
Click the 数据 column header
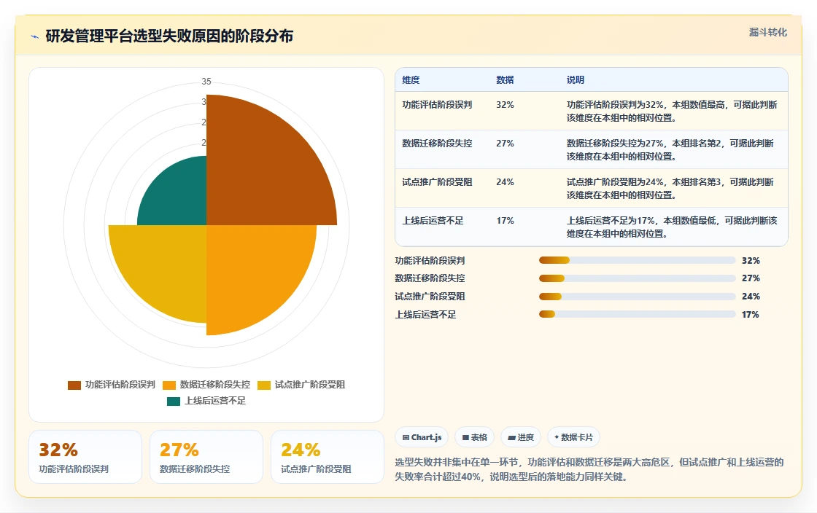(x=505, y=80)
